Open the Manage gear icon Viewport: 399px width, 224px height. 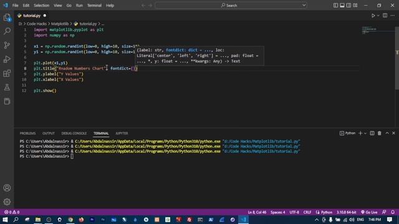7,202
